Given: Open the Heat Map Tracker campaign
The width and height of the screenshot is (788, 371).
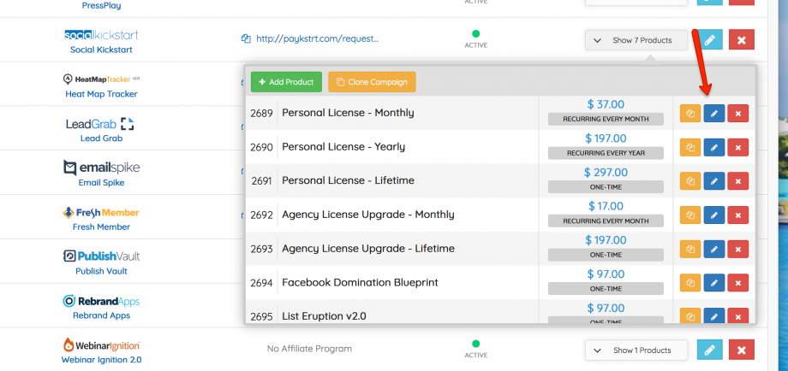Looking at the screenshot, I should pyautogui.click(x=102, y=94).
